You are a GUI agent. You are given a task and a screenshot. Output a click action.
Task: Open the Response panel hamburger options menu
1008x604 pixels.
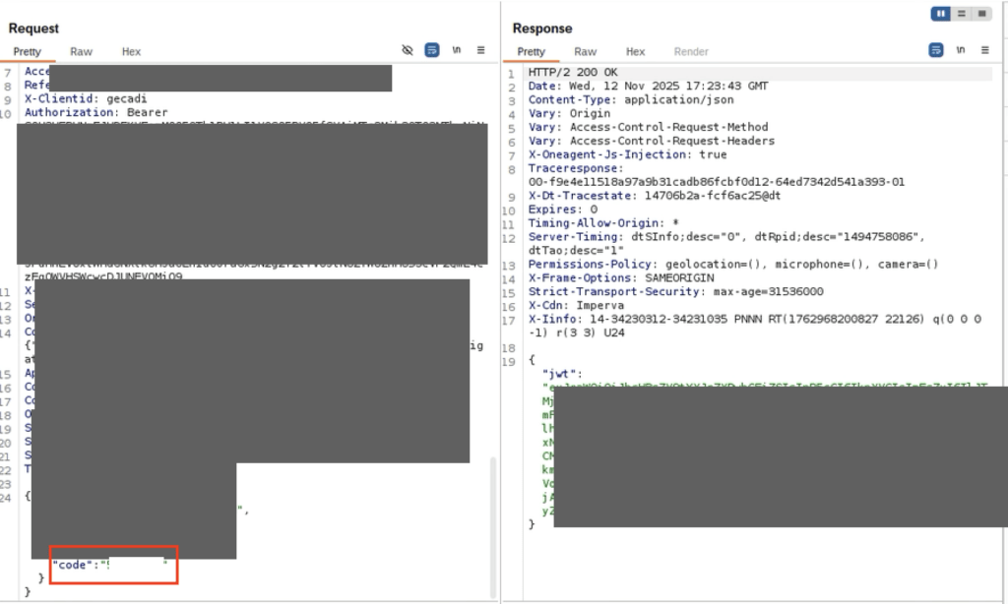point(985,50)
